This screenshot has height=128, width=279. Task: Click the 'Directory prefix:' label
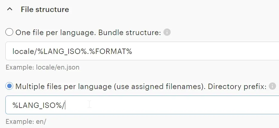click(237, 87)
